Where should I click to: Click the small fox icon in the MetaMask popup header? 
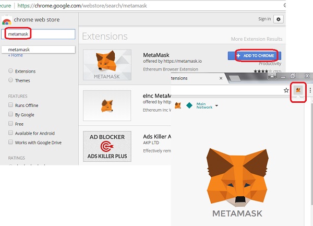[x=178, y=105]
